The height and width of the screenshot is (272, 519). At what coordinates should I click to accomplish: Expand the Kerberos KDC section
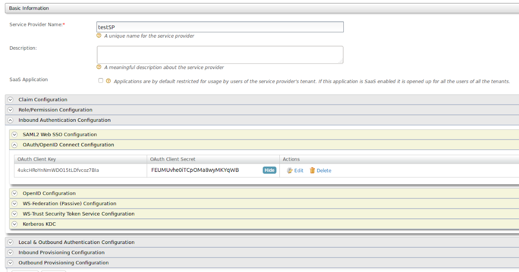[x=14, y=224]
